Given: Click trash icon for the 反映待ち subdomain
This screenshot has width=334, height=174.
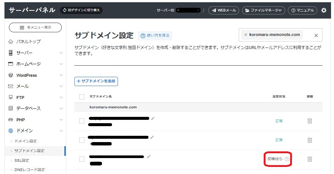Looking at the screenshot, I should (309, 159).
